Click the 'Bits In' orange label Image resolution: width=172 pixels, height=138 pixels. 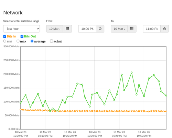11,36
